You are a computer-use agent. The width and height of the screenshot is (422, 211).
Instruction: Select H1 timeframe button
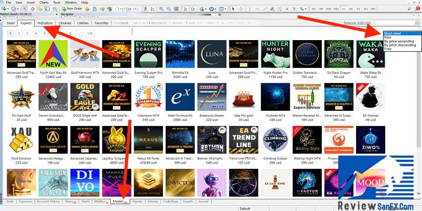343,8
